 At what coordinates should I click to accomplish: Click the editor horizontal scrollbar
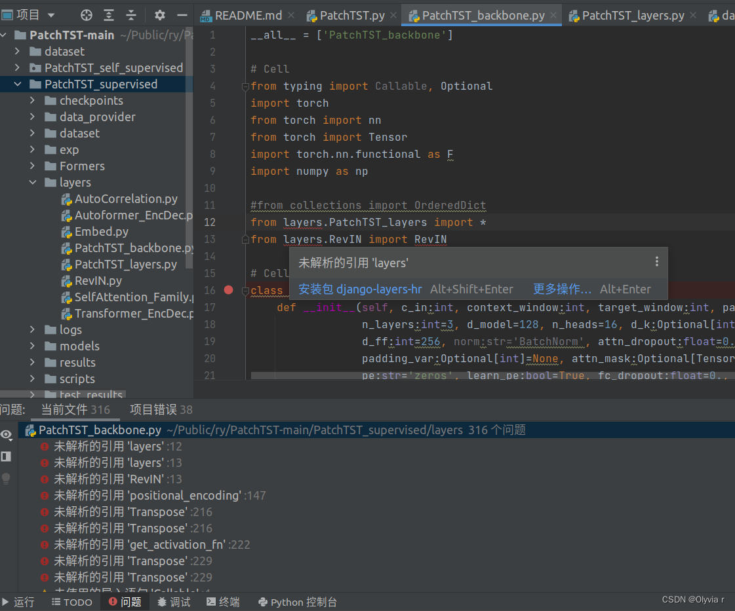point(492,375)
